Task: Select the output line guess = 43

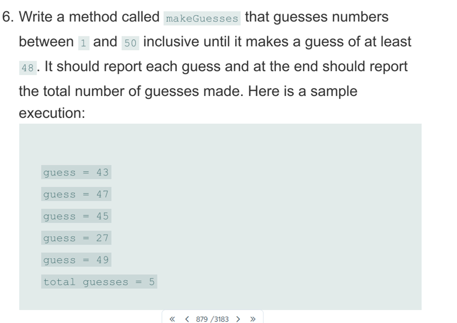Action: click(76, 172)
